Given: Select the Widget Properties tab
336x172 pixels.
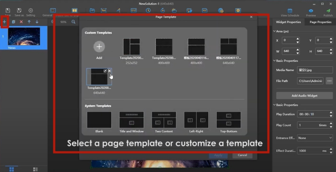Looking at the screenshot, I should (288, 22).
